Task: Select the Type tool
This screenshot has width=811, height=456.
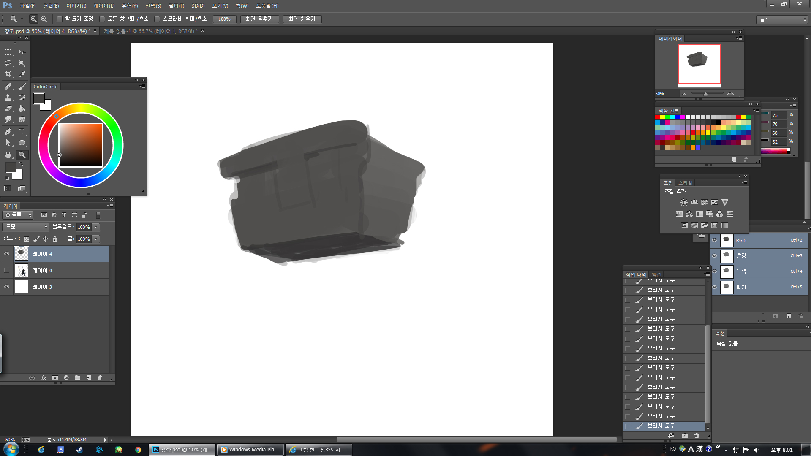Action: pos(22,132)
